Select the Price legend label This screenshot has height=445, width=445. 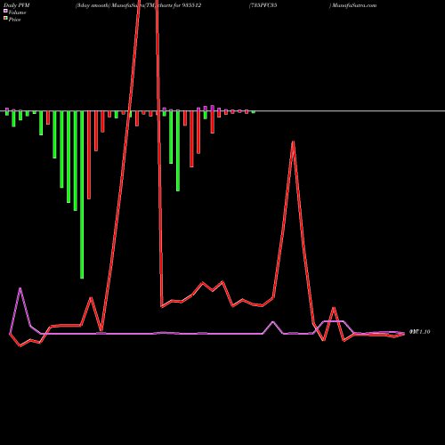point(14,20)
